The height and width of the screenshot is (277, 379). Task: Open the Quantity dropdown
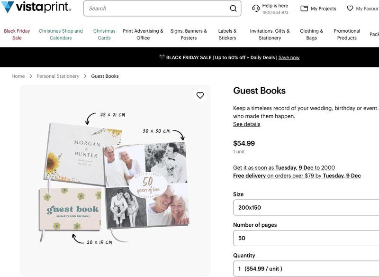coord(306,268)
